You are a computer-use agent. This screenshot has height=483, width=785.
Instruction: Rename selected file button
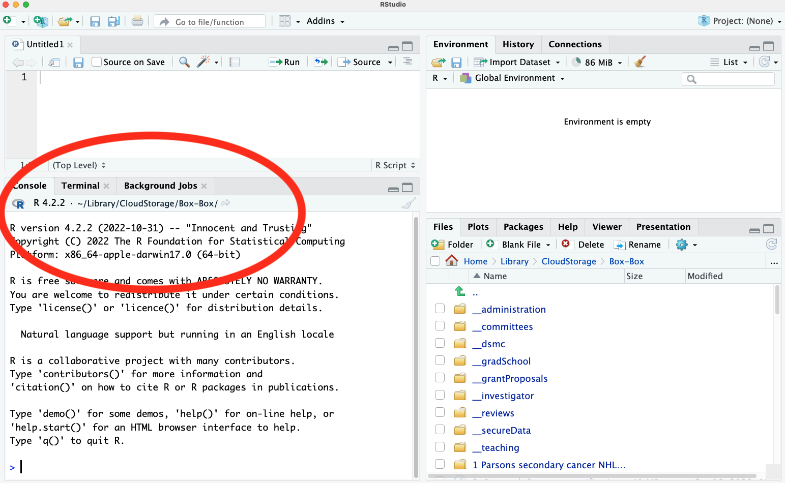(x=637, y=245)
